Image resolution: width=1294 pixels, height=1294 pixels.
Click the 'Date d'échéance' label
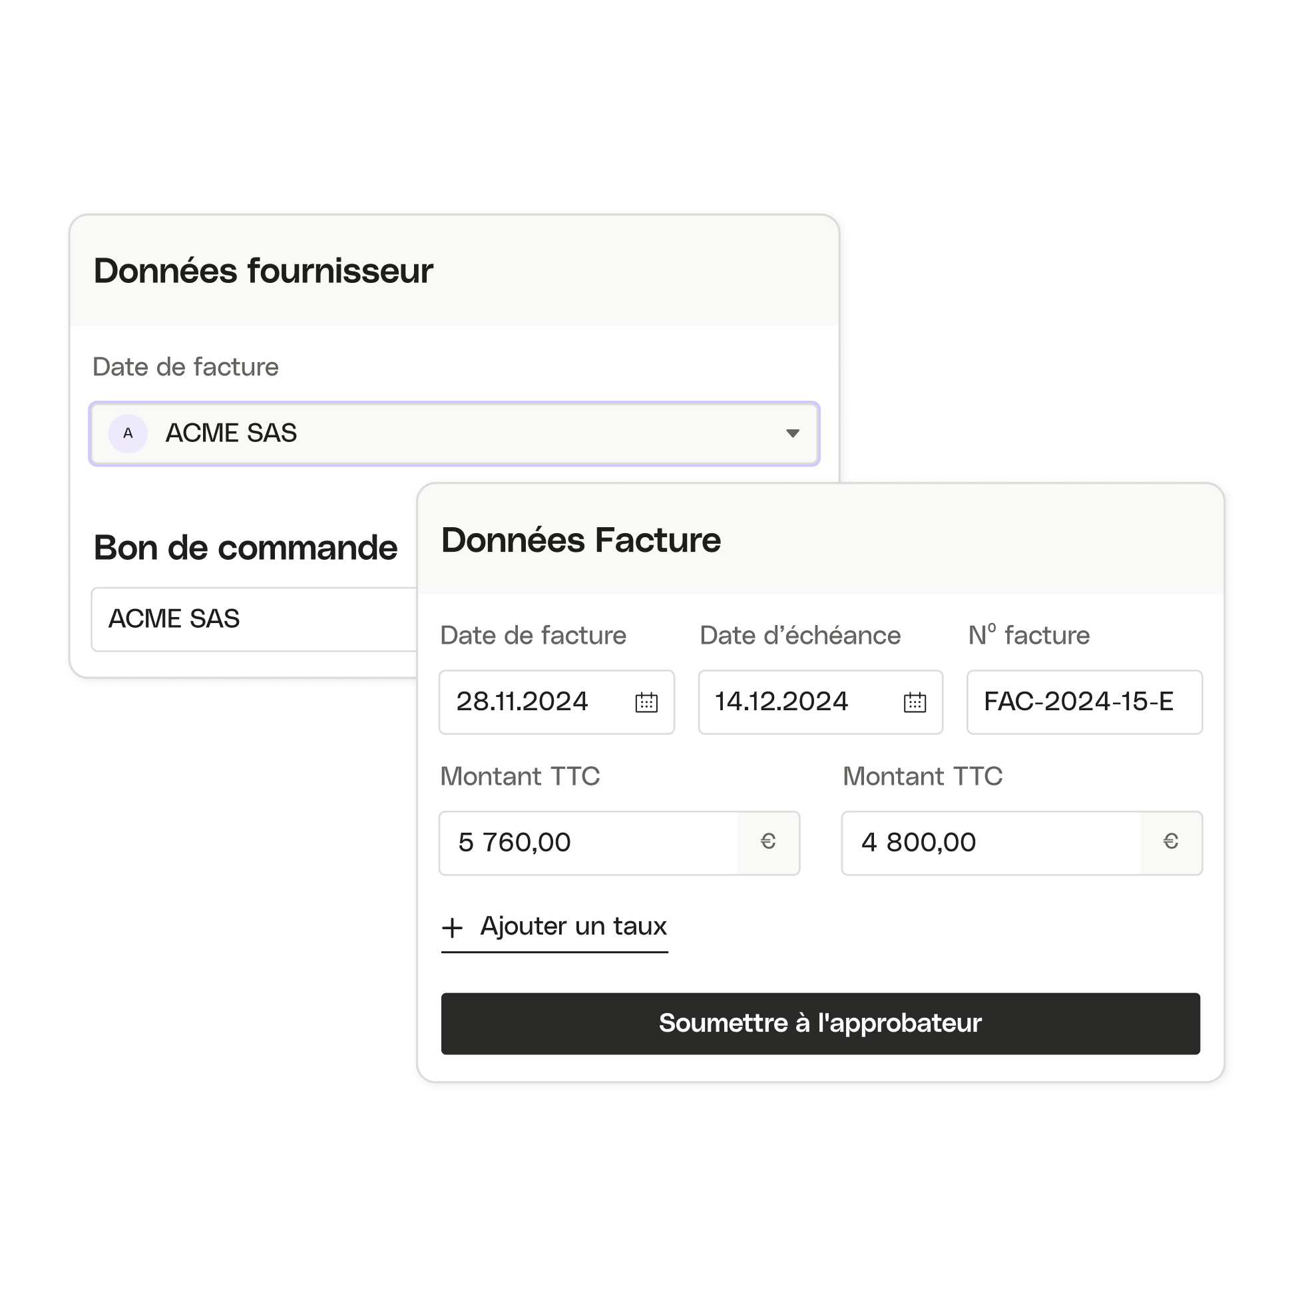(799, 635)
